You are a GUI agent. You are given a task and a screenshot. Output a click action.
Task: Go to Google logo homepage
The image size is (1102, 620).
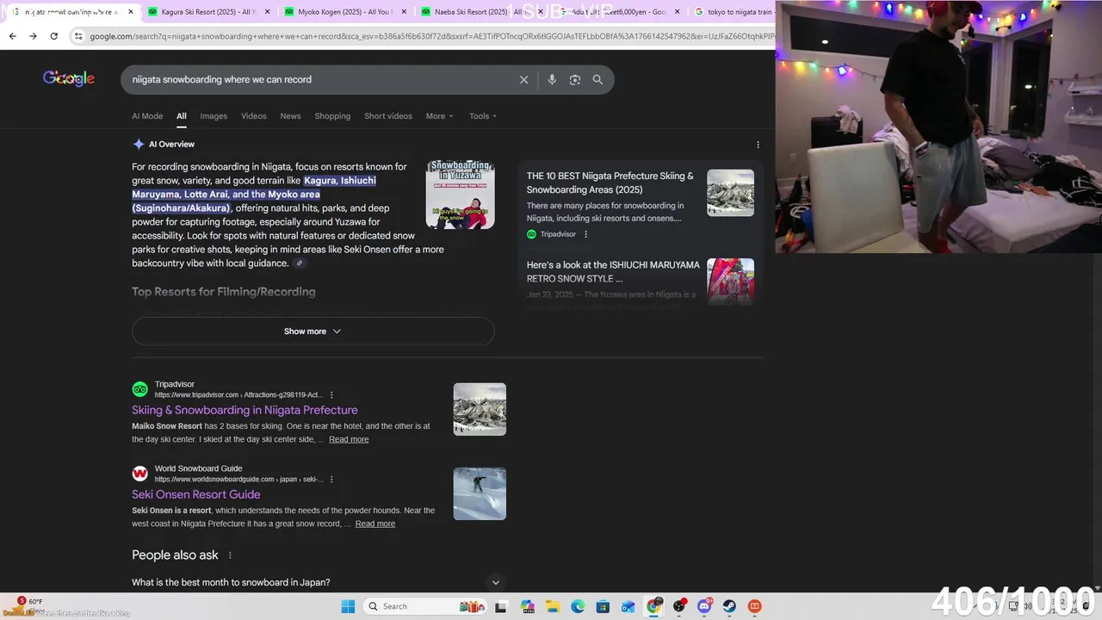[x=69, y=78]
